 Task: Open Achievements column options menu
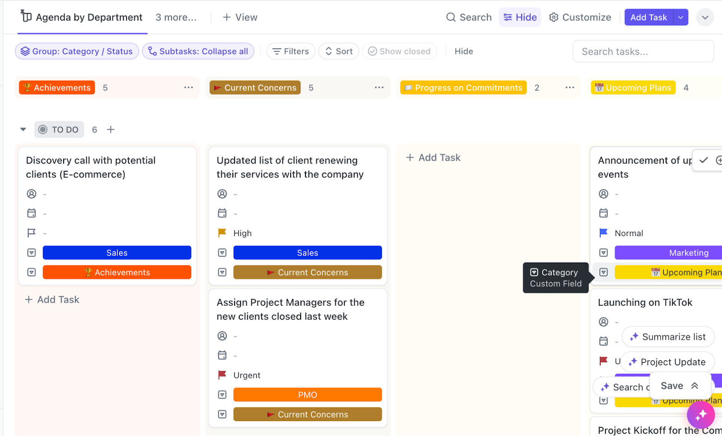(x=189, y=87)
